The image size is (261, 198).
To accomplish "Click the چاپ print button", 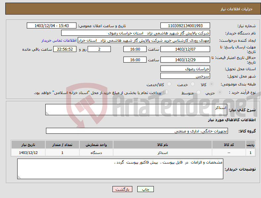I will (146, 189).
